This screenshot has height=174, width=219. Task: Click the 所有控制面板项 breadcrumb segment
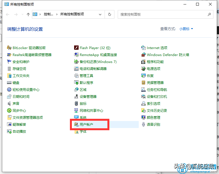pyautogui.click(x=72, y=14)
